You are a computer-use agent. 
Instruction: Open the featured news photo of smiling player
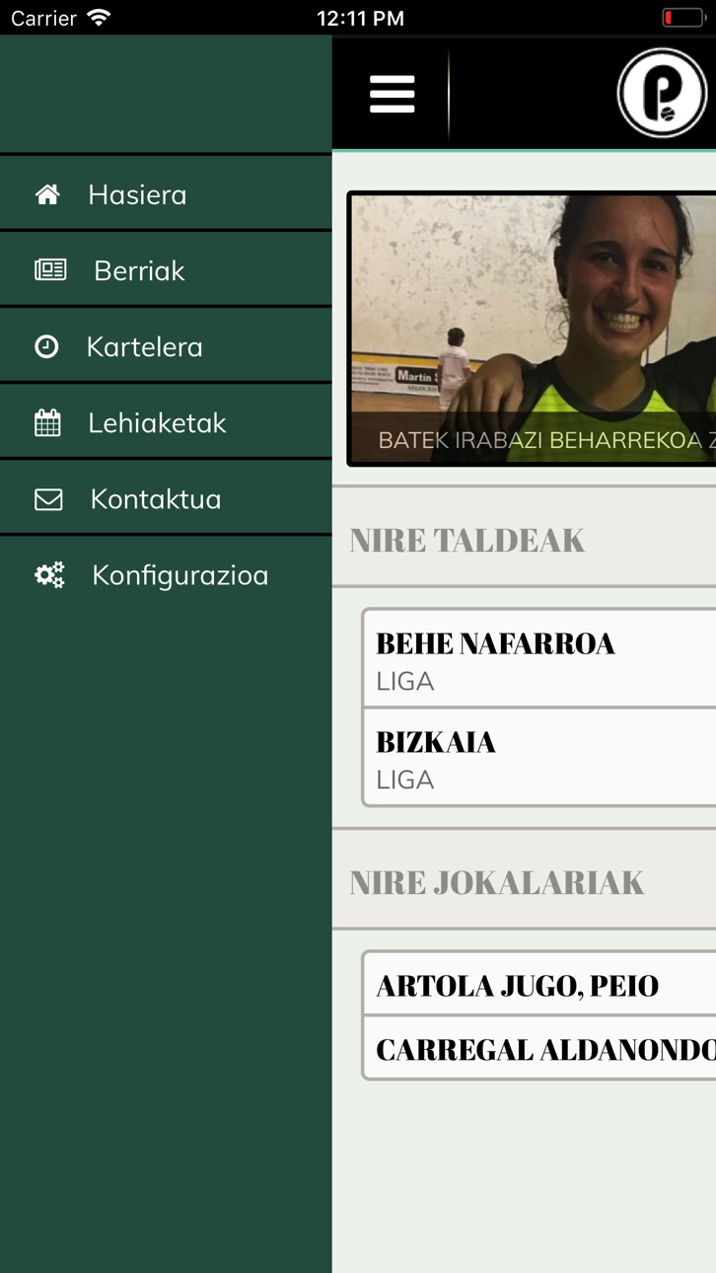(533, 329)
